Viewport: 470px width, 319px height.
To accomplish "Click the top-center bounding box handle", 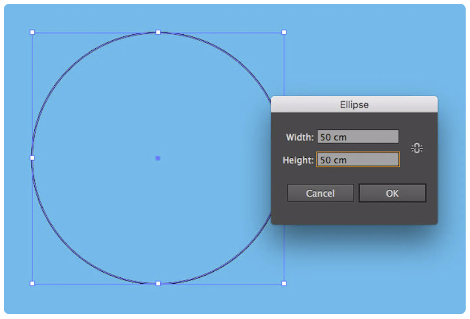I will point(158,33).
